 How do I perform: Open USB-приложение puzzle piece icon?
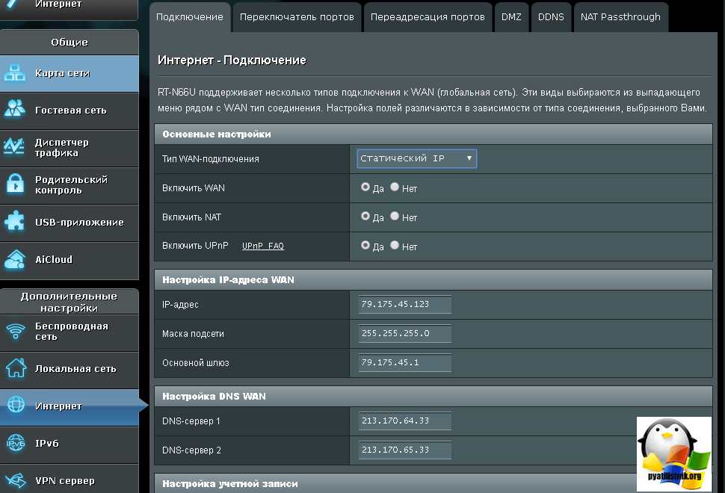point(16,222)
